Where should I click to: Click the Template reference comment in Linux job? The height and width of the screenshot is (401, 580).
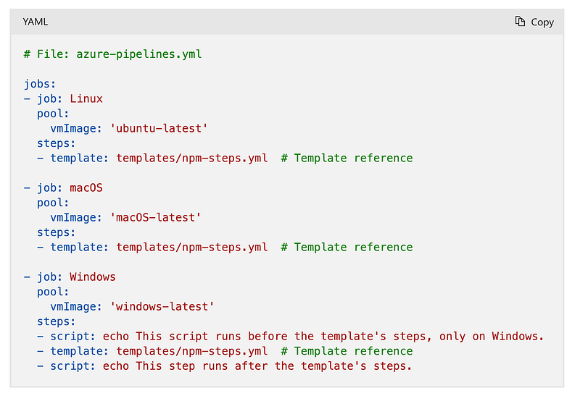tap(347, 158)
